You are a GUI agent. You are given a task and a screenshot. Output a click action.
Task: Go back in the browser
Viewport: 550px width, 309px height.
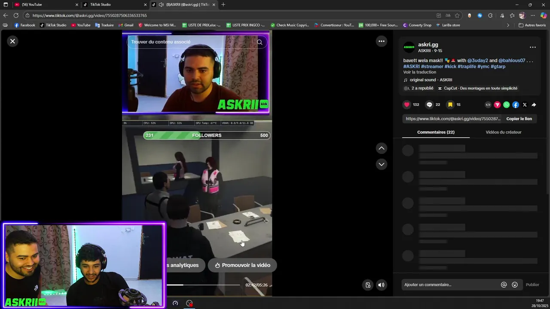(x=6, y=15)
